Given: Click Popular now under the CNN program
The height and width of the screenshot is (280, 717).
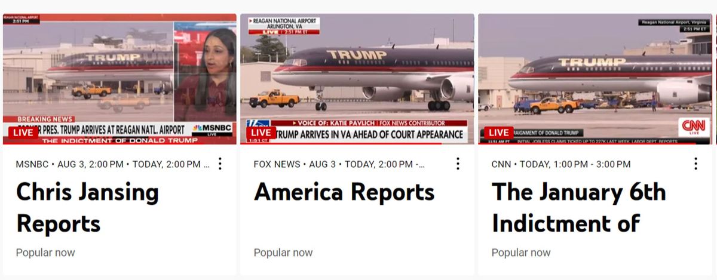Looking at the screenshot, I should pos(521,253).
